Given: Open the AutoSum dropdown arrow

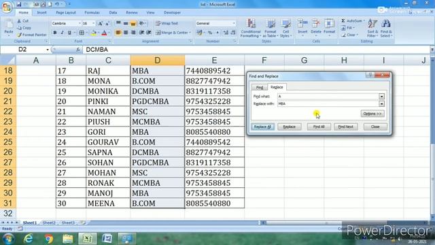Looking at the screenshot, I should [364, 21].
